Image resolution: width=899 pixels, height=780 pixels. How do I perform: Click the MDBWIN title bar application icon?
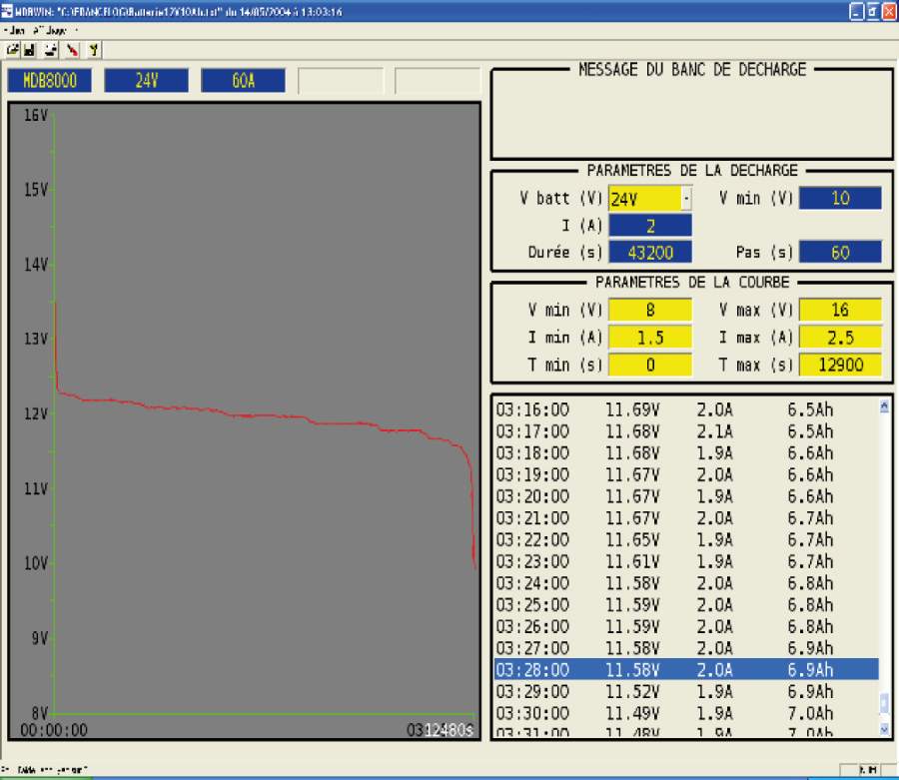point(6,11)
